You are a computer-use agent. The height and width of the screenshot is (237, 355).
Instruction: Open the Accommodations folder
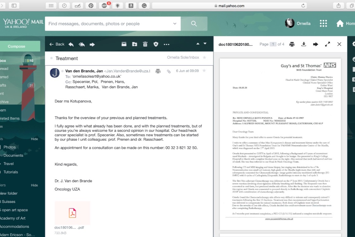coord(15,227)
